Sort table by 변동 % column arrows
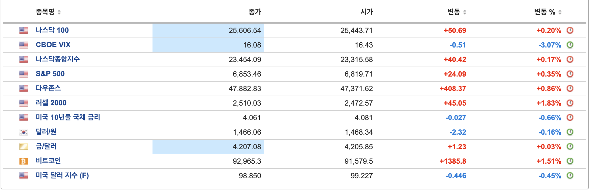This screenshot has height=190, width=590. click(560, 12)
